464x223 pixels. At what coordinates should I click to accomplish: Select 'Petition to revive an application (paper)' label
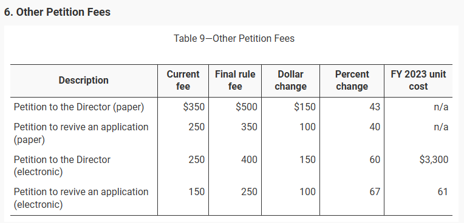[81, 133]
